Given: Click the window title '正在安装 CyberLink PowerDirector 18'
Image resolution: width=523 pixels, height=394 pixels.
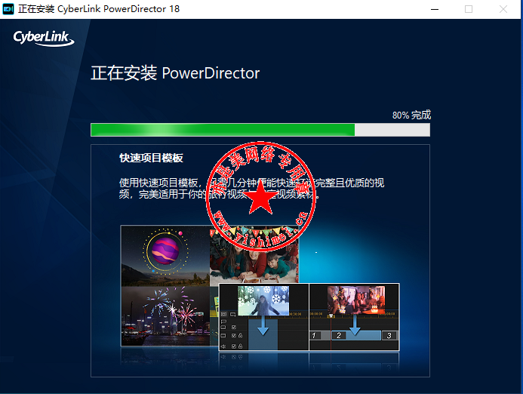Looking at the screenshot, I should pos(99,9).
